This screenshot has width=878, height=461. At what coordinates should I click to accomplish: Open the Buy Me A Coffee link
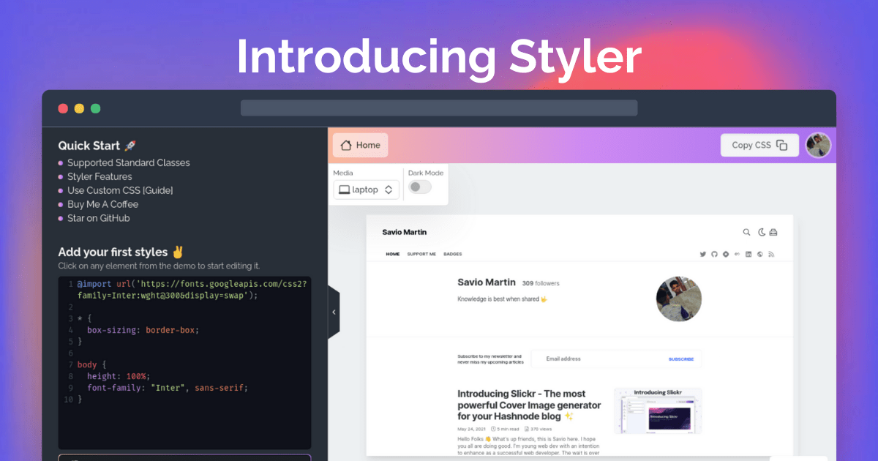102,204
